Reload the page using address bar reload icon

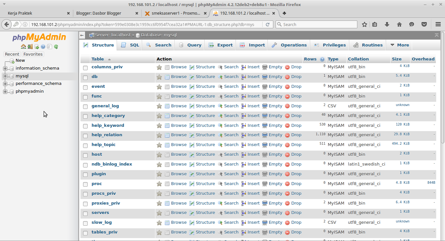[x=267, y=24]
